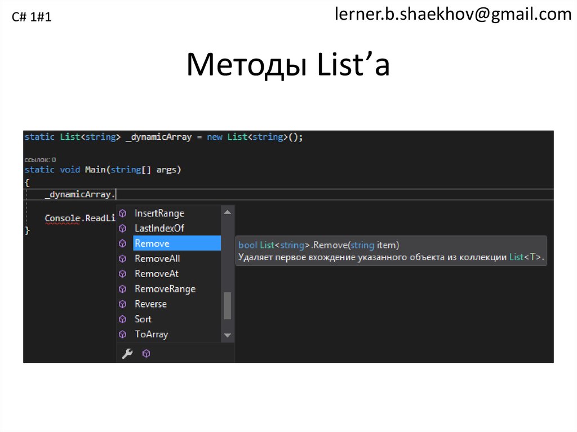Click the IntelliSense scrollbar thumb

[227, 306]
